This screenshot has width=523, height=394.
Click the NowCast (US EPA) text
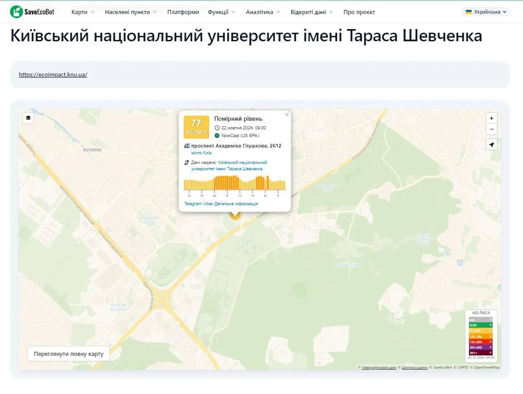click(x=240, y=135)
